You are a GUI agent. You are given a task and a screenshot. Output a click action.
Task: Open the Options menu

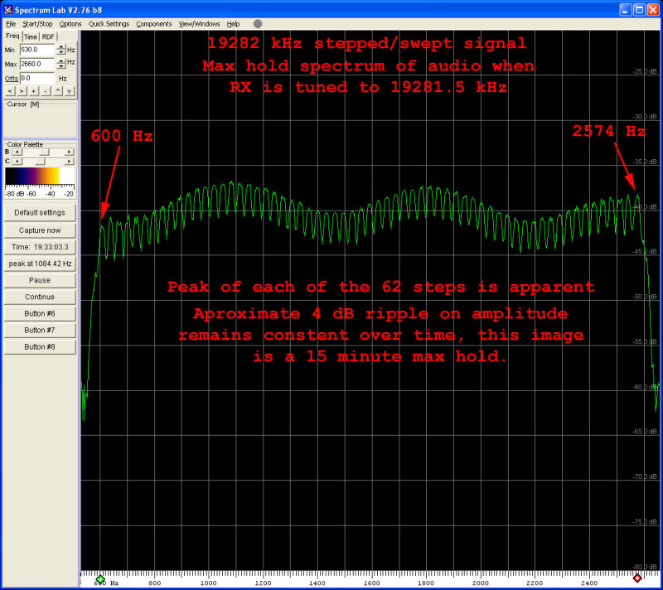click(70, 24)
